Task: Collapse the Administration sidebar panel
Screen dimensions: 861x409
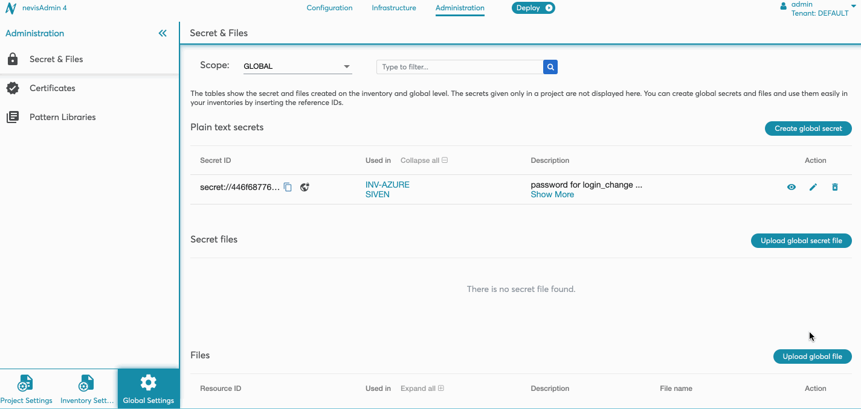Action: pyautogui.click(x=163, y=33)
